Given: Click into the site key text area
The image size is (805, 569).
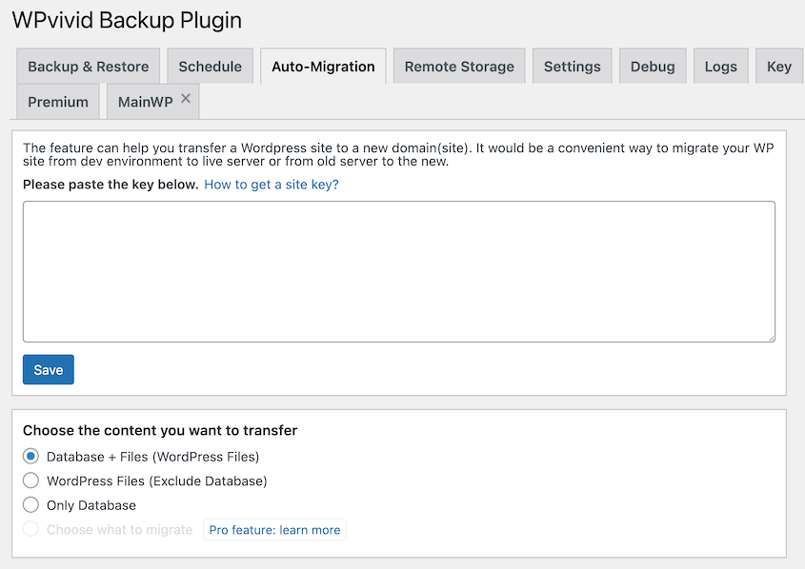Looking at the screenshot, I should click(399, 271).
